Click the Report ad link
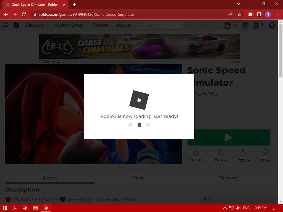The height and width of the screenshot is (212, 283). [x=235, y=62]
